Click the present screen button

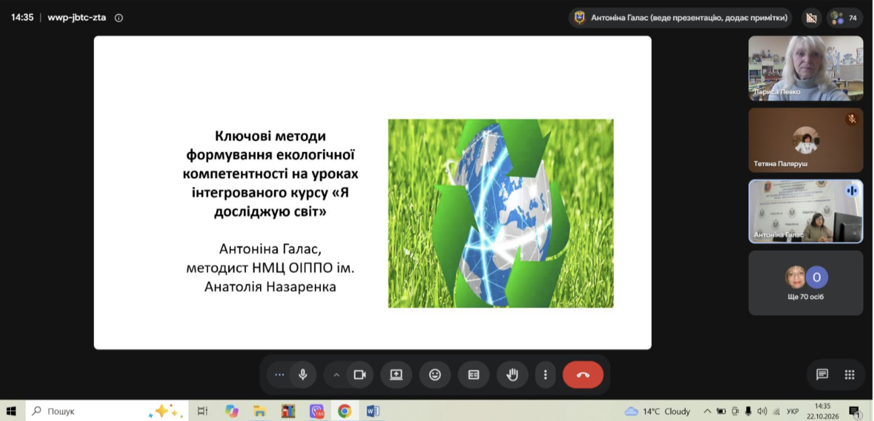click(x=396, y=374)
